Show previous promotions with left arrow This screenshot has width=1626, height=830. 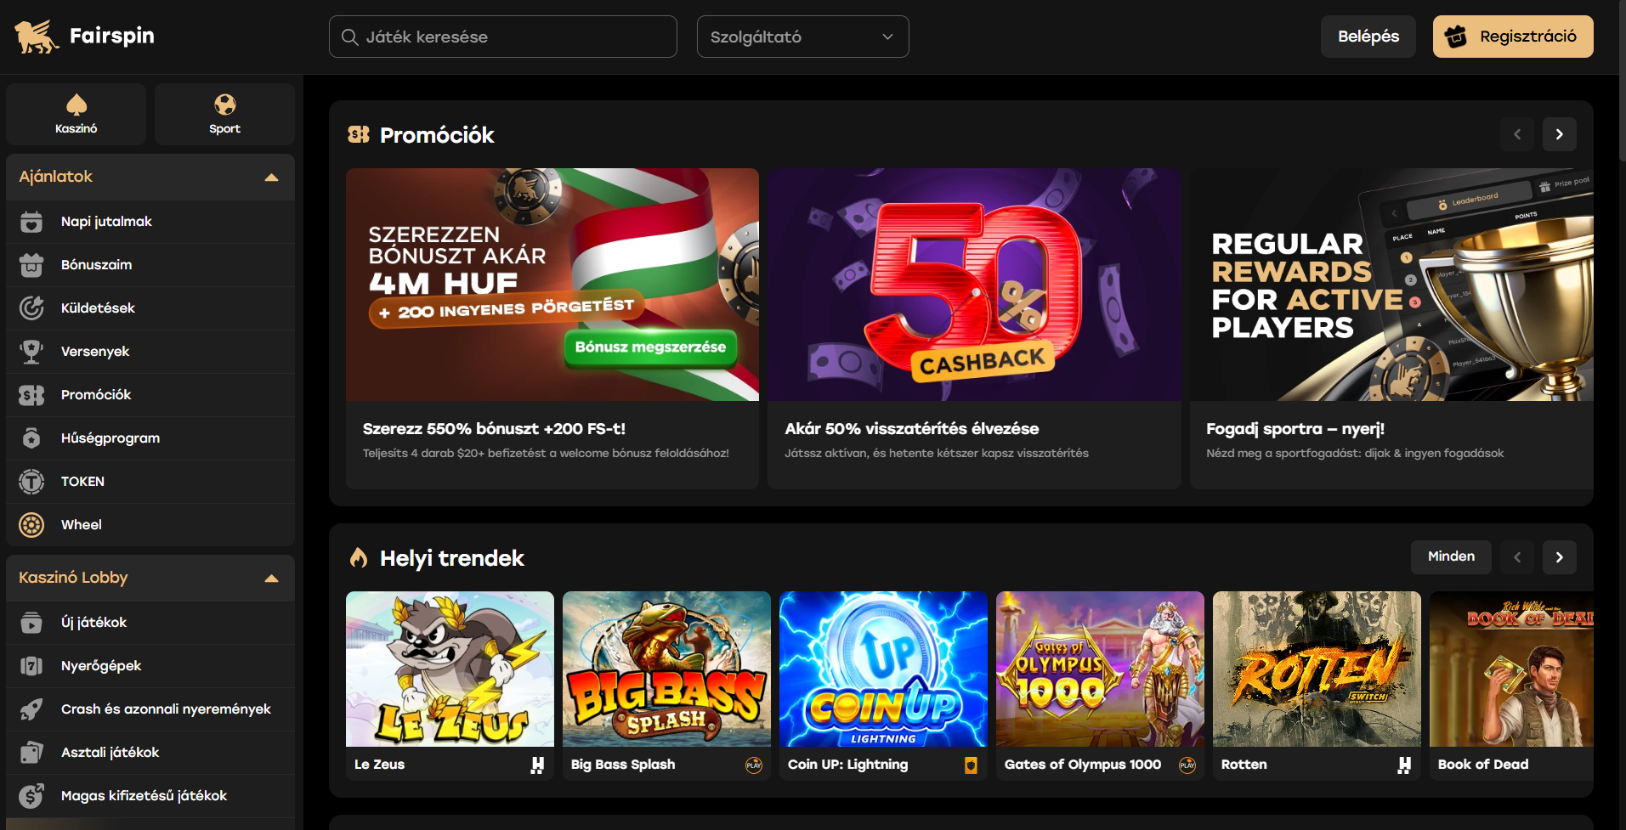[1517, 134]
